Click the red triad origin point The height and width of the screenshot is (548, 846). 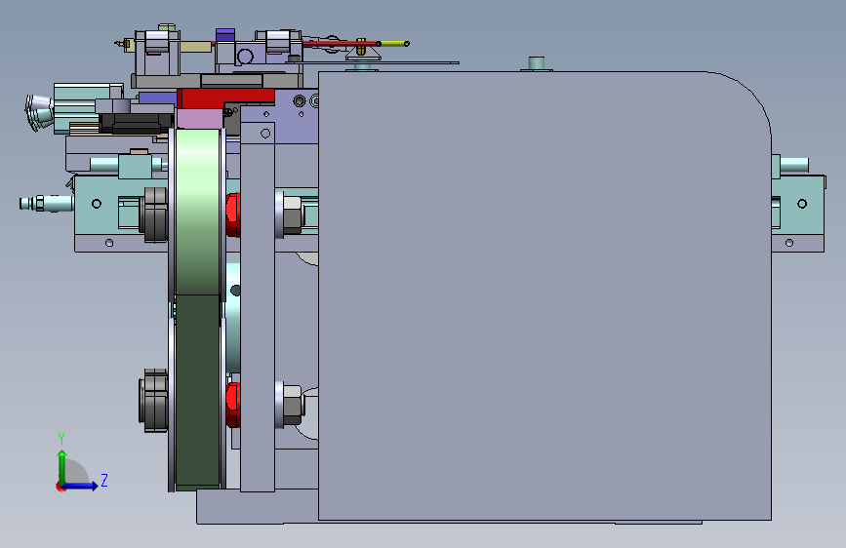click(60, 487)
